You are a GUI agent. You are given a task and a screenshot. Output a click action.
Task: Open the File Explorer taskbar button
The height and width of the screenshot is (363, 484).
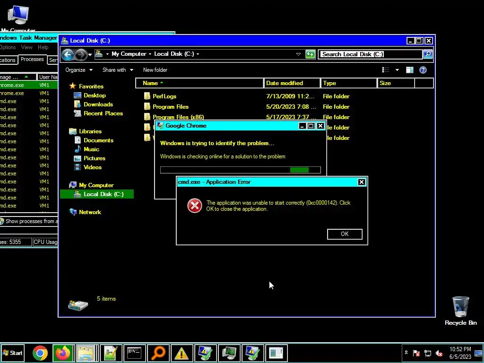click(86, 353)
